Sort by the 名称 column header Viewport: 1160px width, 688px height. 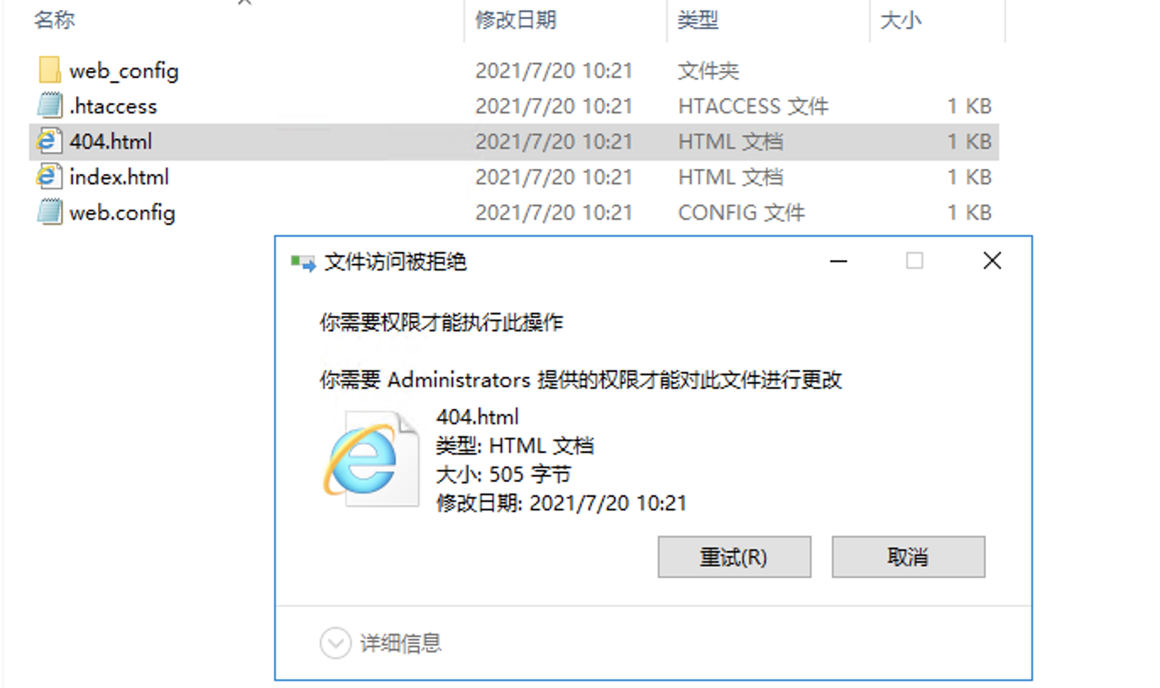point(54,20)
